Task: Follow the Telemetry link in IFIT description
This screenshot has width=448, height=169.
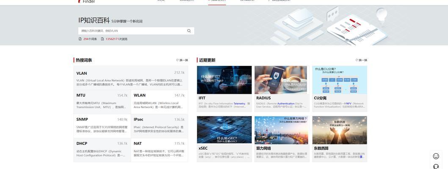Action: (x=239, y=104)
